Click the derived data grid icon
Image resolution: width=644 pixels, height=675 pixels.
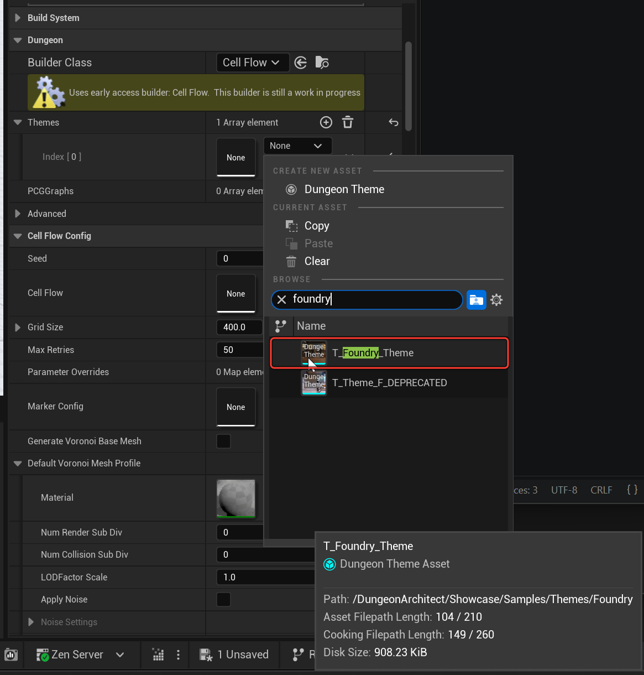pyautogui.click(x=158, y=655)
